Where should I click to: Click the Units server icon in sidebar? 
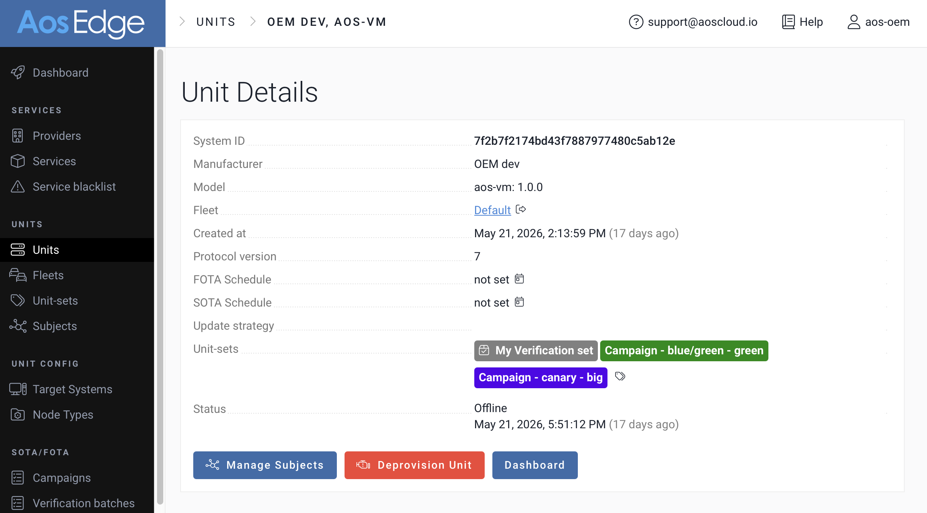[x=18, y=250]
